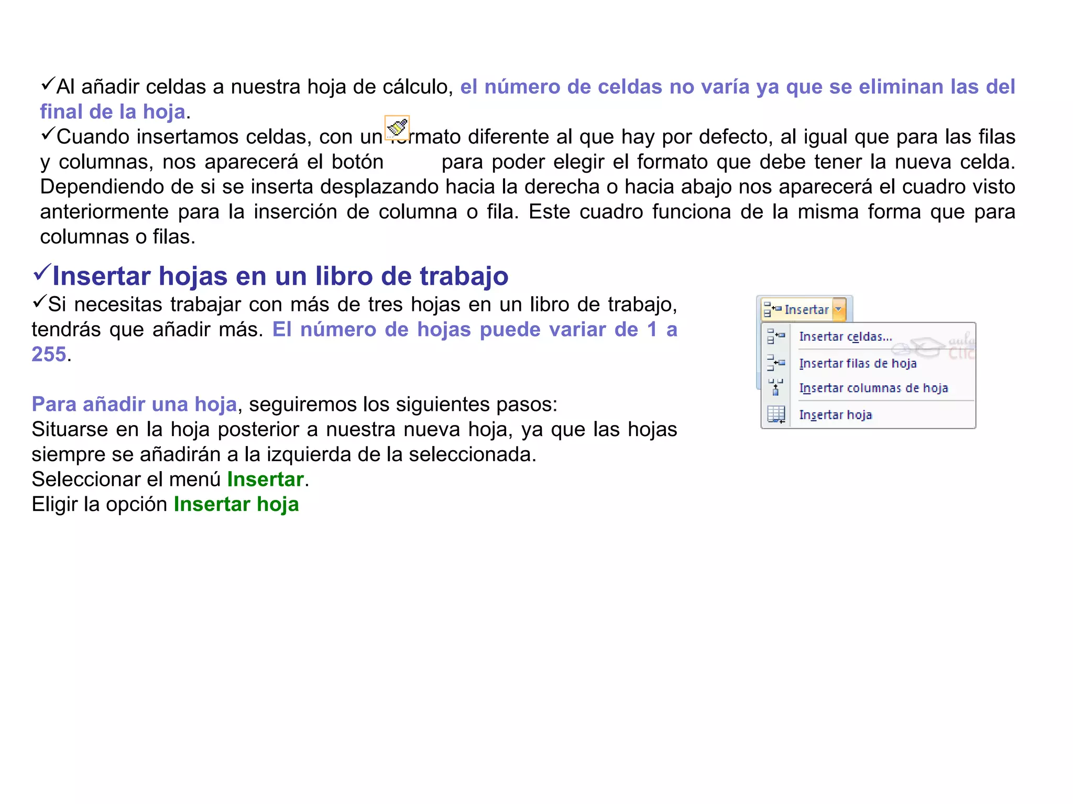Screen dimensions: 1073x804
Task: Click the insert sheet columns icon
Action: (776, 388)
